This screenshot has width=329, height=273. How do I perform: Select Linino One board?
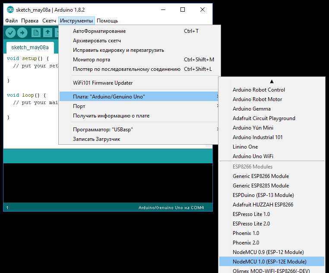pyautogui.click(x=272, y=147)
